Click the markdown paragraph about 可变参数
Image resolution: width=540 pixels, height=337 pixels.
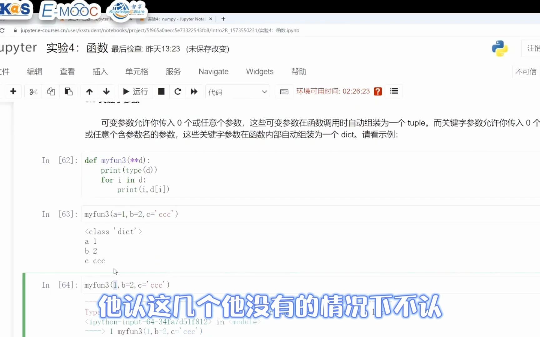coord(312,129)
